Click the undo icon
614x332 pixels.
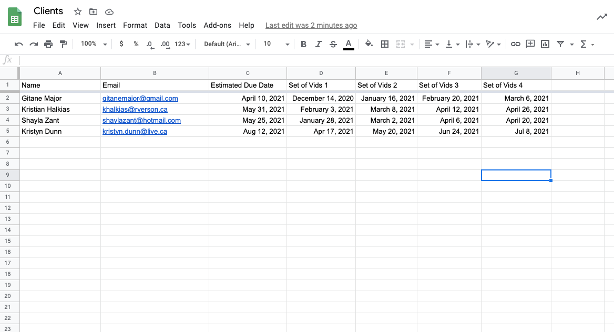click(x=18, y=44)
